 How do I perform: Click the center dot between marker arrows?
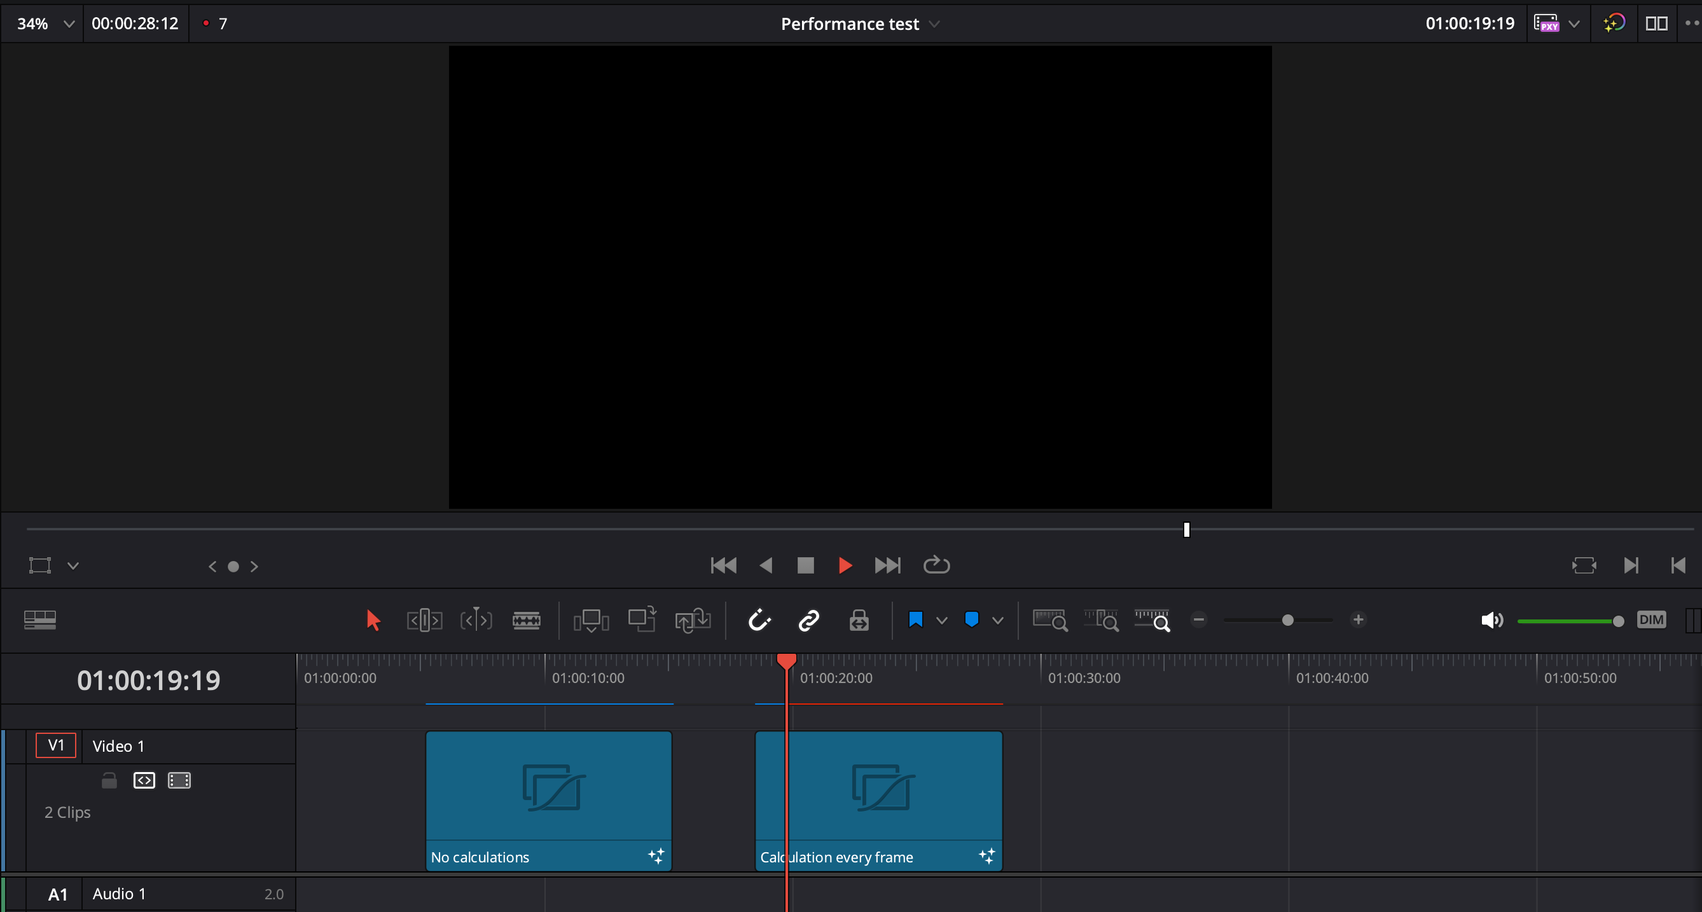(x=233, y=567)
